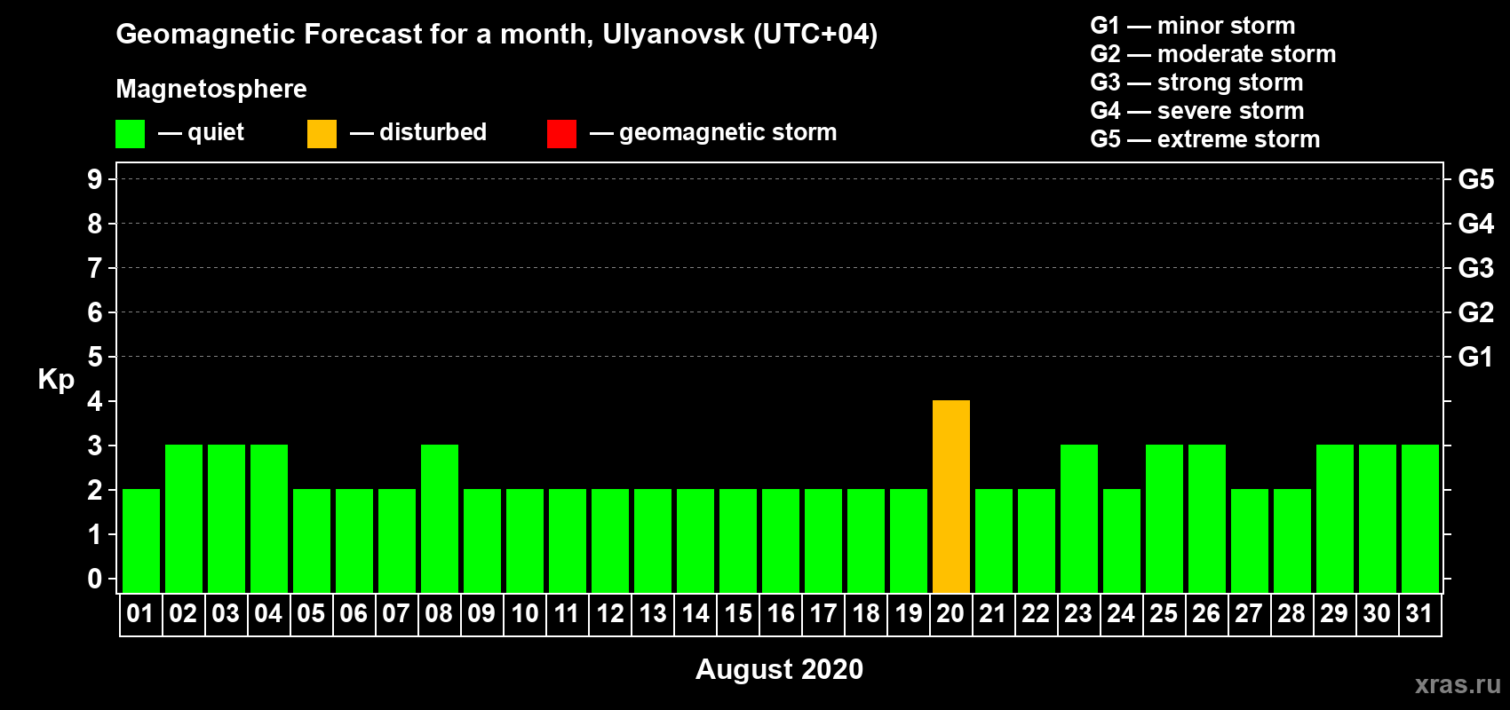Select the green bar for day 01
Image resolution: width=1510 pixels, height=710 pixels.
(141, 540)
